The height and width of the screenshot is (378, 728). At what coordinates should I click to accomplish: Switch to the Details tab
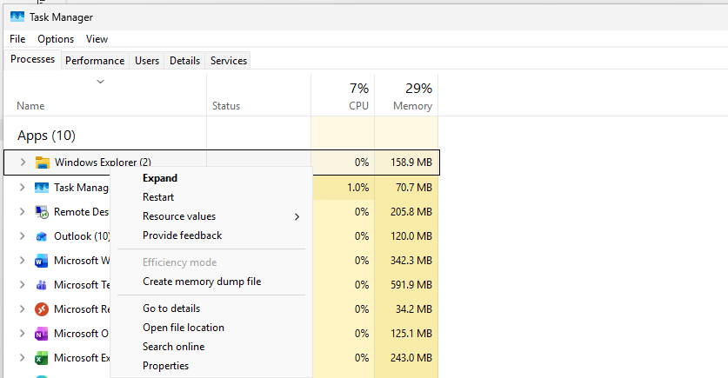184,61
